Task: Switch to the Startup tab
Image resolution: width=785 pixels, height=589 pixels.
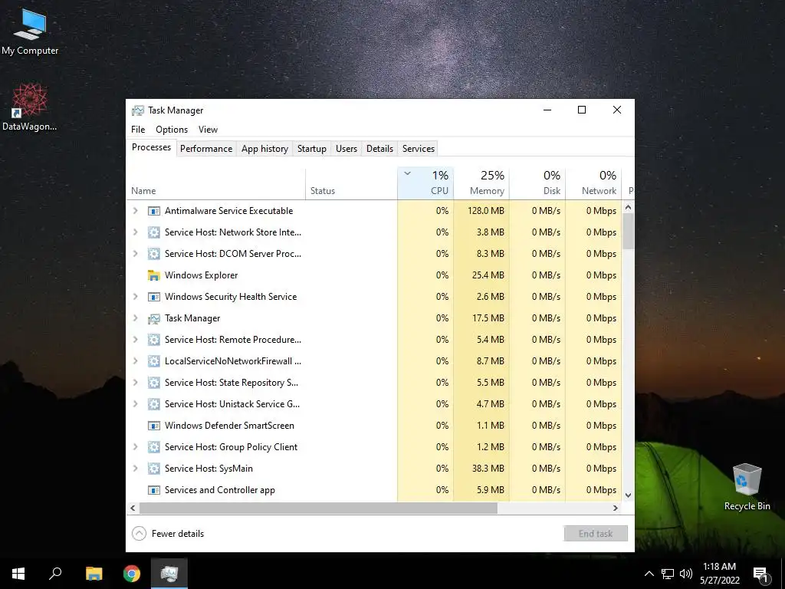Action: (x=312, y=149)
